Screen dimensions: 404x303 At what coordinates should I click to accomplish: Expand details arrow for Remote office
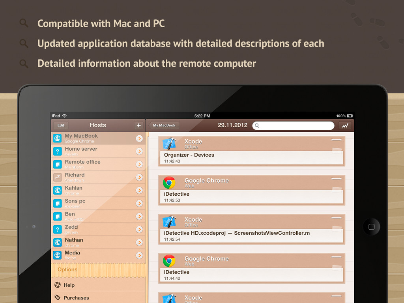point(139,165)
